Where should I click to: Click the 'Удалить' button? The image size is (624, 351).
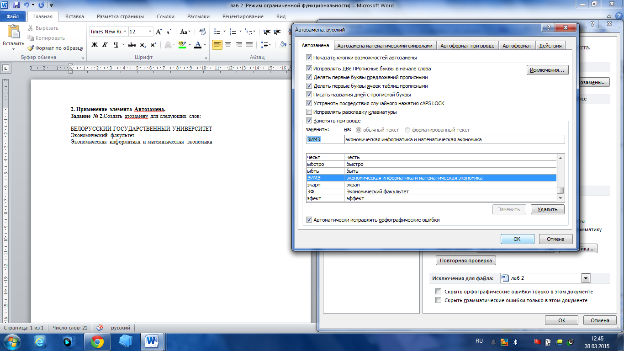coord(547,209)
